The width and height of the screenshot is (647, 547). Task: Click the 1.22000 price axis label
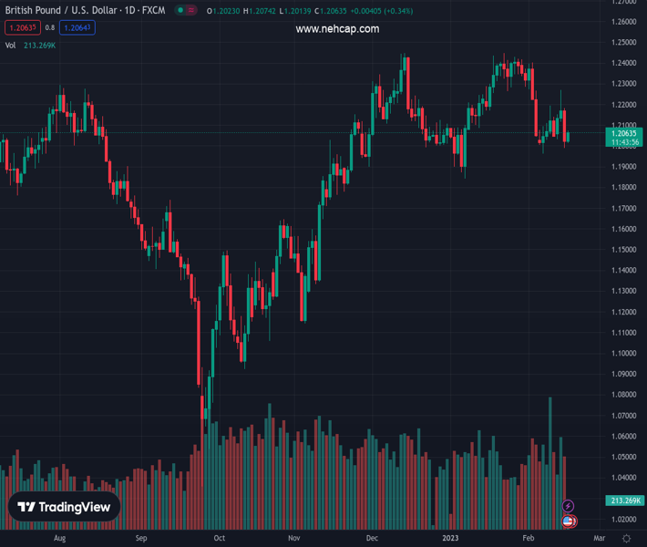coord(624,105)
